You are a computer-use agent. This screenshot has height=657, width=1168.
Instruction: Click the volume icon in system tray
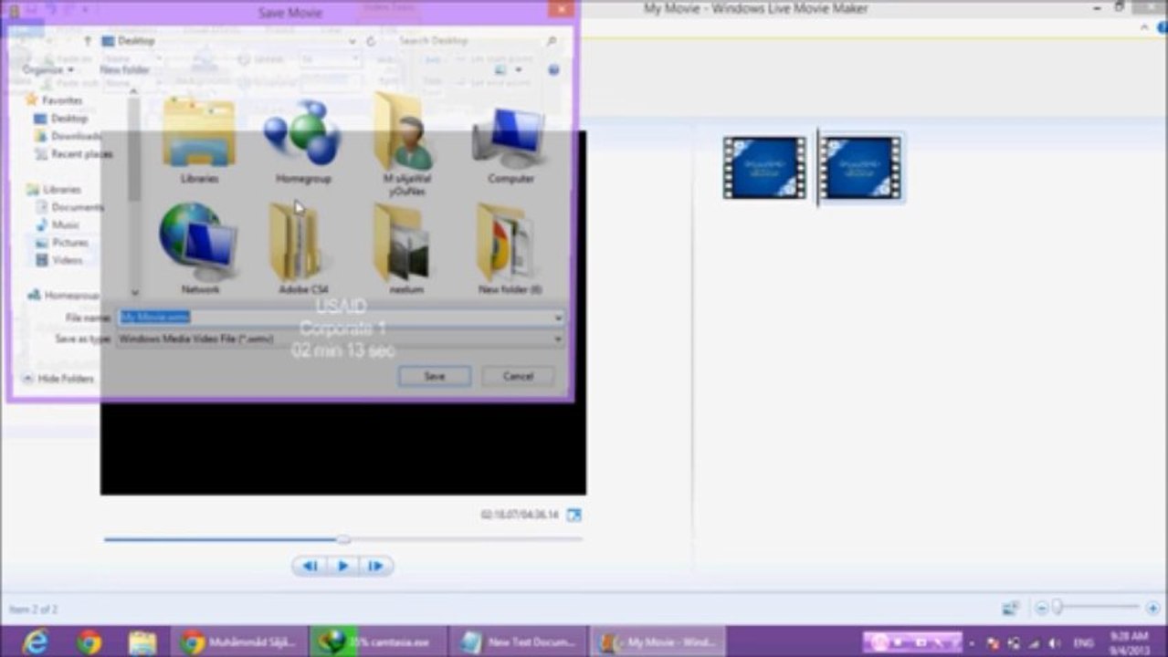pos(1055,642)
